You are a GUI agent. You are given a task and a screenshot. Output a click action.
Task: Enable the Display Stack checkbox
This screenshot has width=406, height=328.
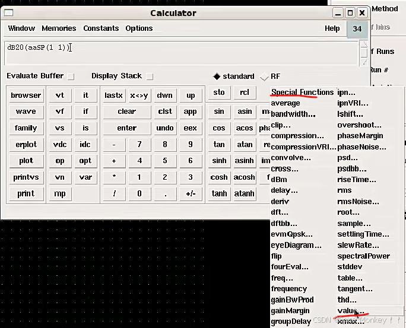(150, 77)
